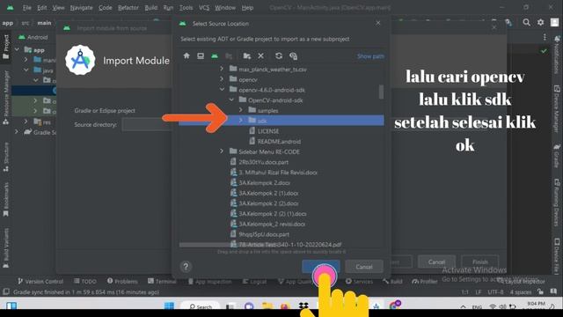Expand the samples folder chevron

click(241, 110)
